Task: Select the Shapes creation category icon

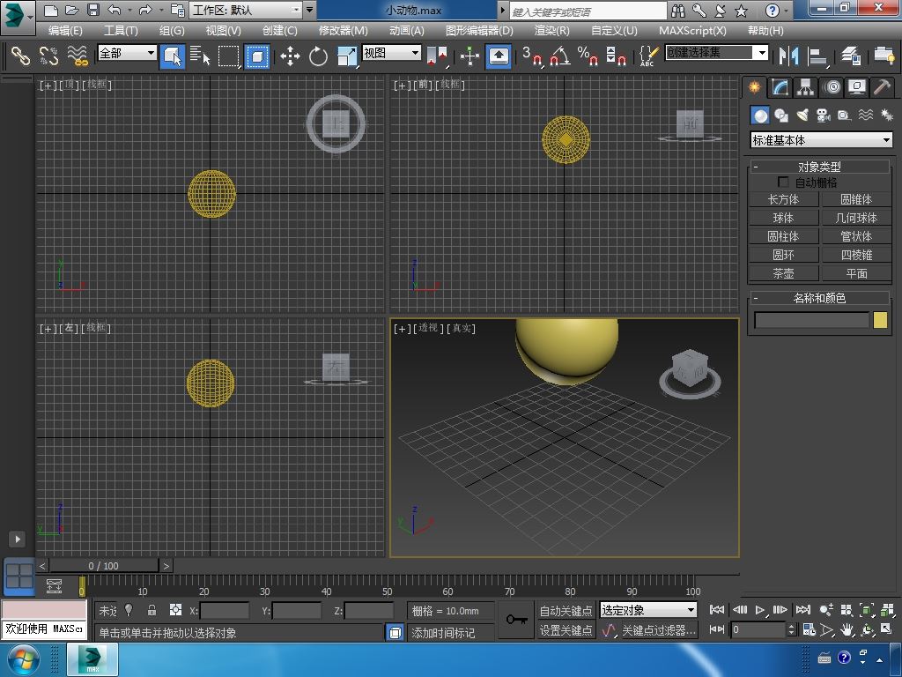Action: 781,115
